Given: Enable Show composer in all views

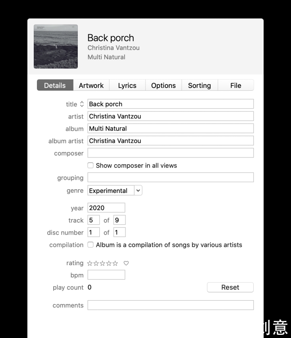Looking at the screenshot, I should coord(91,165).
